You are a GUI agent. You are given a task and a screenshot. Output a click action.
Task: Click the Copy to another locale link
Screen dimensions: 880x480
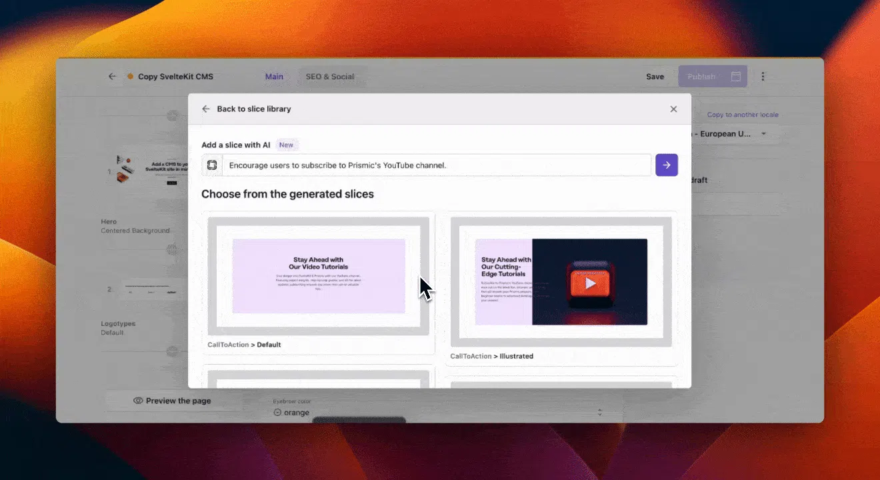click(743, 114)
